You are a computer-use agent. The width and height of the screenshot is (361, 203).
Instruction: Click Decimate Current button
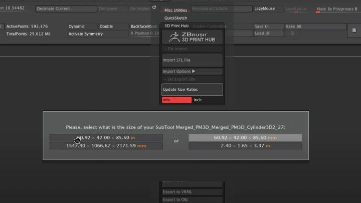(66, 9)
